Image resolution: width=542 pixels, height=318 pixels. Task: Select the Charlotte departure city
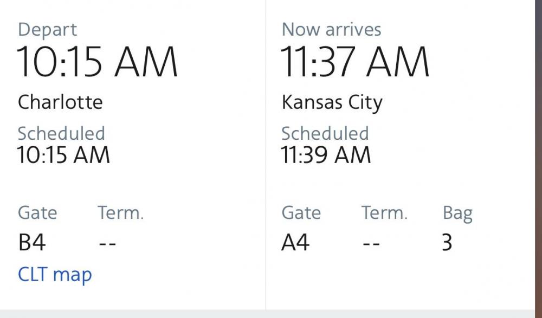pyautogui.click(x=60, y=102)
